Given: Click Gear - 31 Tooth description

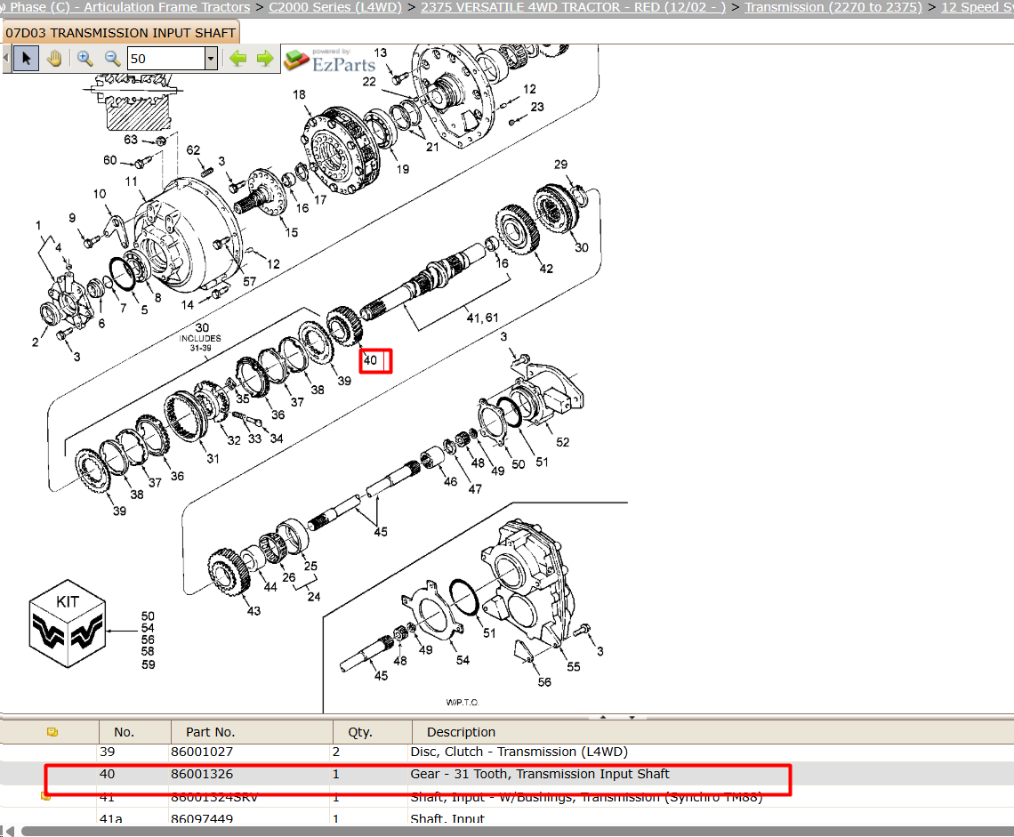Looking at the screenshot, I should (539, 774).
